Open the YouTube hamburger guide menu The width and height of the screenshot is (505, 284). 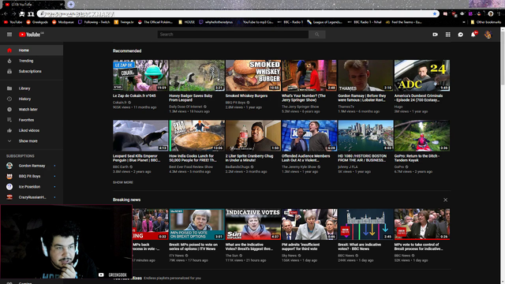(9, 35)
